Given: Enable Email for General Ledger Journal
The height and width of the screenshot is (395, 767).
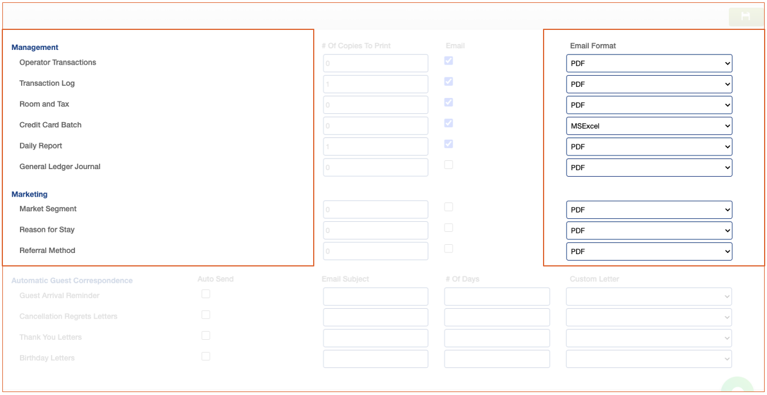Looking at the screenshot, I should coord(449,165).
